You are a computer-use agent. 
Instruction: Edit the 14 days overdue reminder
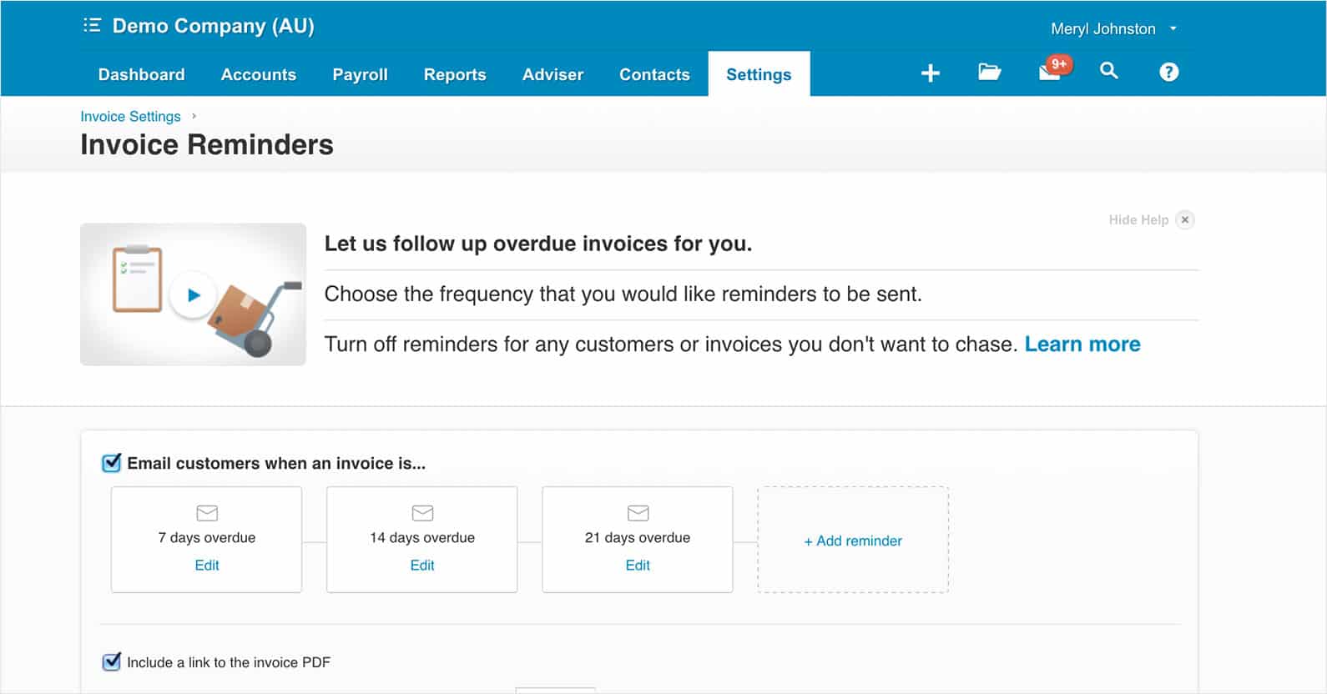pyautogui.click(x=422, y=566)
